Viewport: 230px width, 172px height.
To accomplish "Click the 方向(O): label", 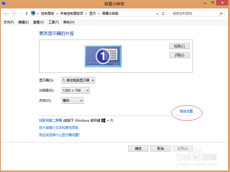I will pyautogui.click(x=45, y=101).
